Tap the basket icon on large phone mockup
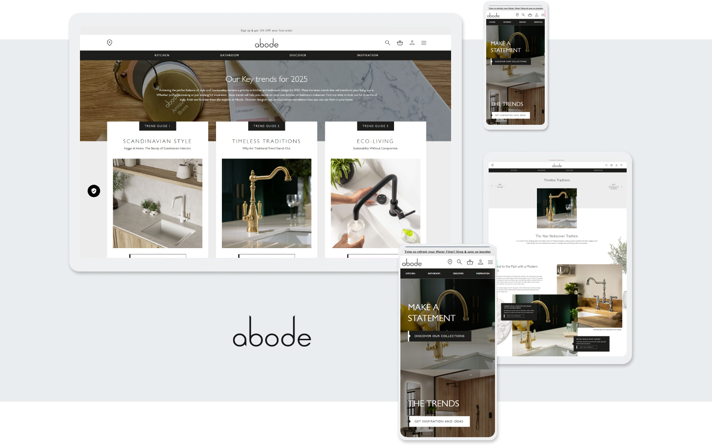 pyautogui.click(x=470, y=262)
